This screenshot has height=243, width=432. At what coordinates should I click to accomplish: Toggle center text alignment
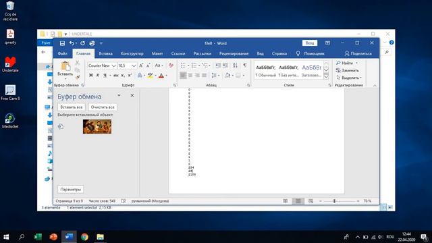tap(190, 75)
